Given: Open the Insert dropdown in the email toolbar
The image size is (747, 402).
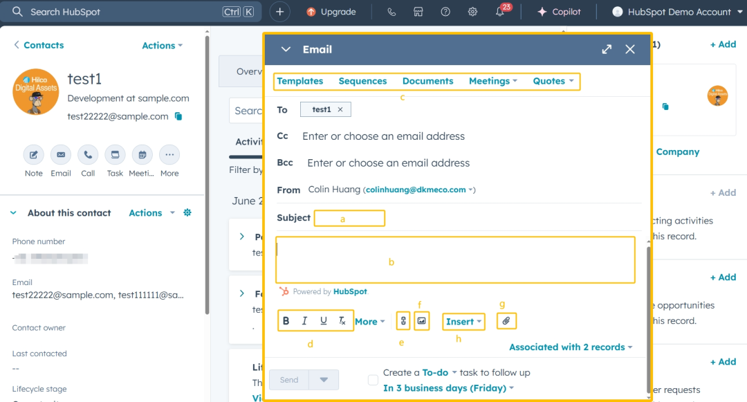Looking at the screenshot, I should coord(463,321).
